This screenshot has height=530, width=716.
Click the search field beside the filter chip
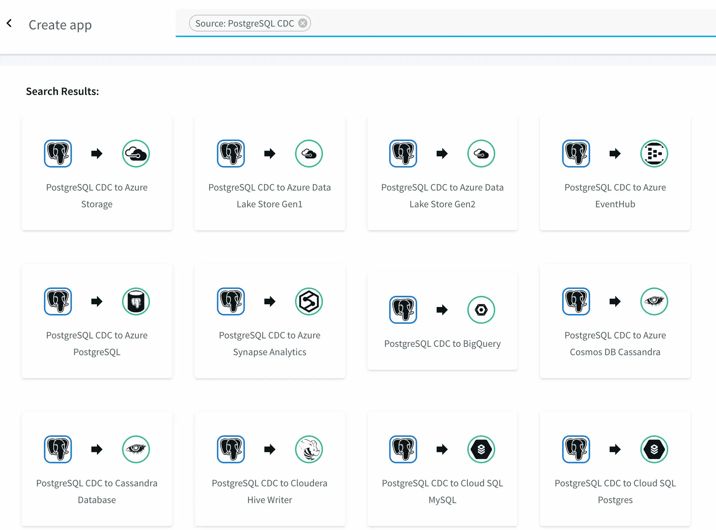tap(485, 23)
